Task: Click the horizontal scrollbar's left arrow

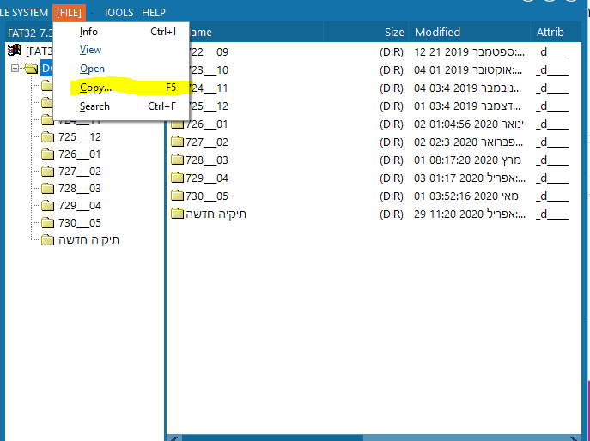Action: point(173,438)
